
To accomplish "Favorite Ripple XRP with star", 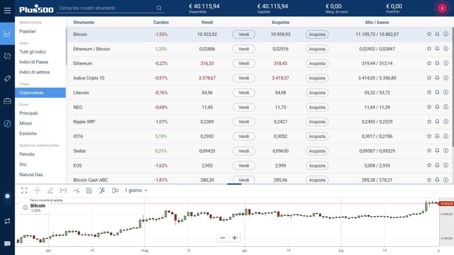I will point(429,121).
